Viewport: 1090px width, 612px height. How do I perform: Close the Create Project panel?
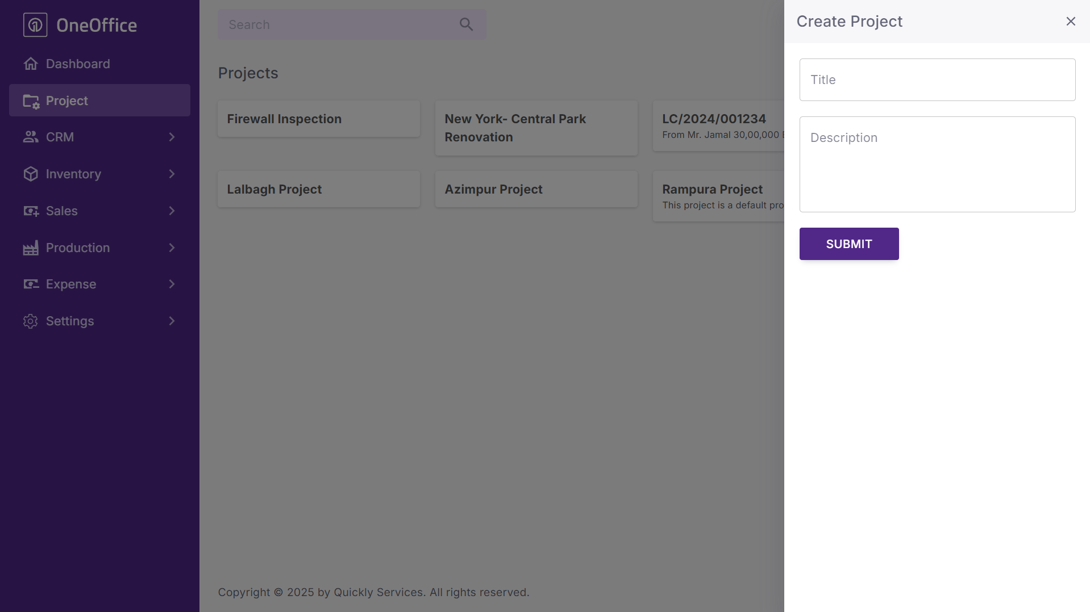[1071, 22]
